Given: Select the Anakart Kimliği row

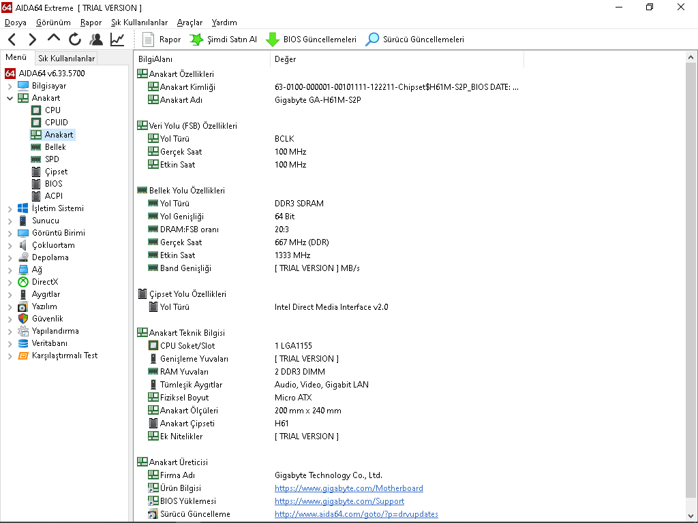Looking at the screenshot, I should pyautogui.click(x=333, y=87).
